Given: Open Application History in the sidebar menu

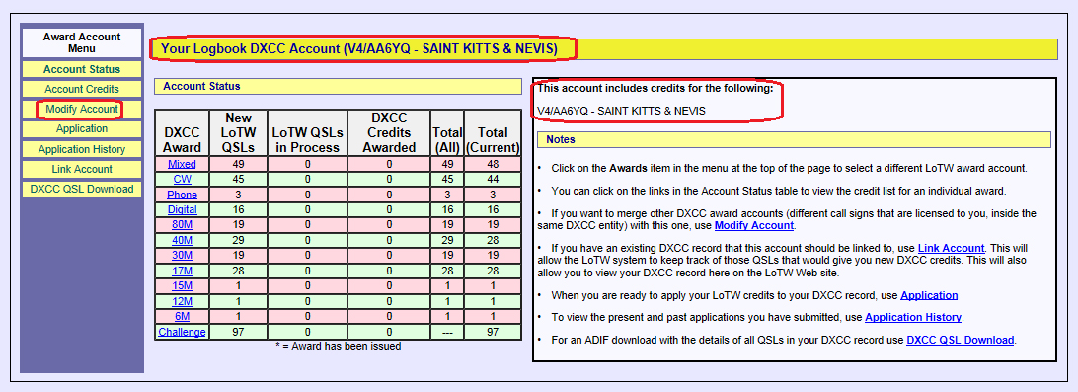Looking at the screenshot, I should click(x=82, y=149).
